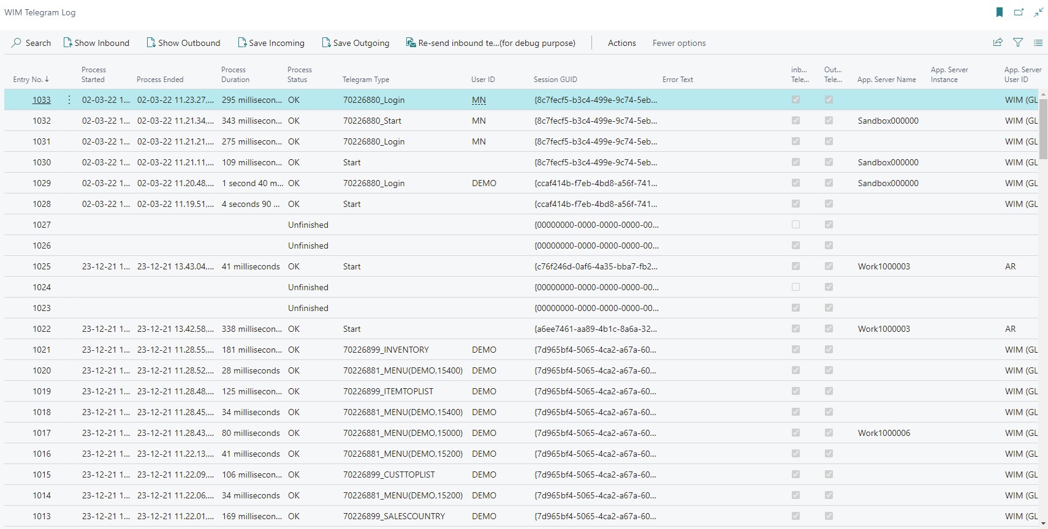Open row options for entry 1033
The height and width of the screenshot is (529, 1048).
pyautogui.click(x=69, y=100)
